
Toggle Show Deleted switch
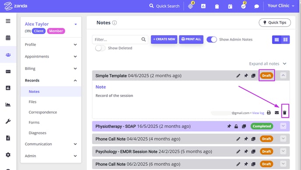point(100,48)
